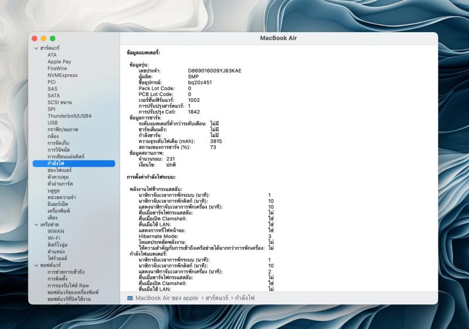Select การช่วยการเข้าถึง under ซอฟต์แวร์
Viewport: 469px width, 329px height.
[66, 272]
